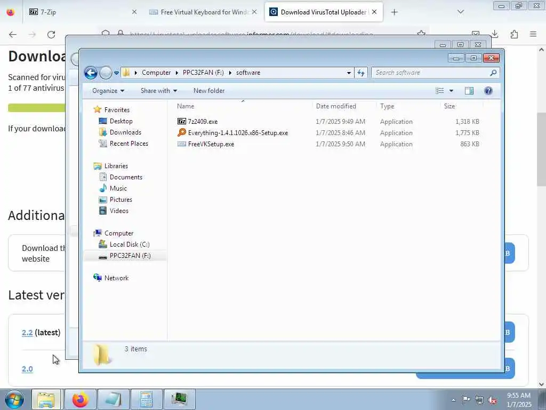
Task: Click the Firefox browser back arrow
Action: (13, 35)
